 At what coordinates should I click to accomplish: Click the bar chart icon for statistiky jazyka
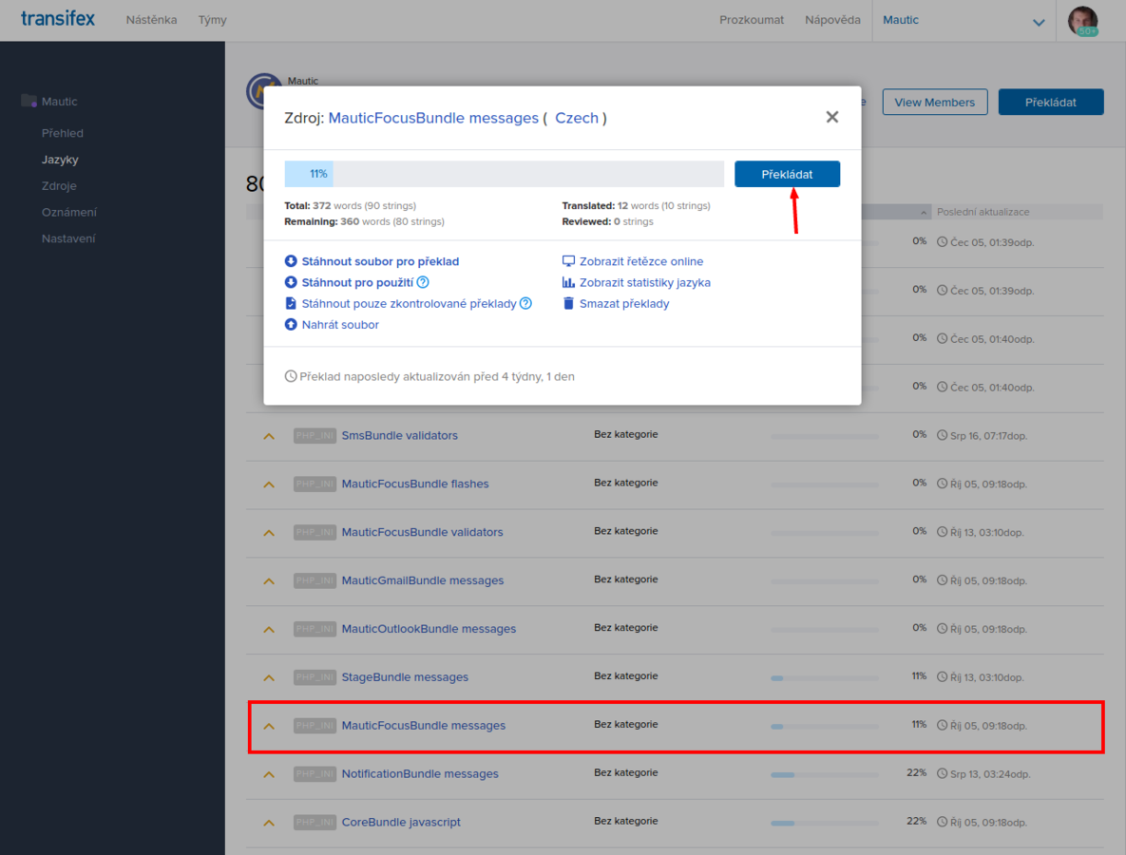pyautogui.click(x=568, y=282)
